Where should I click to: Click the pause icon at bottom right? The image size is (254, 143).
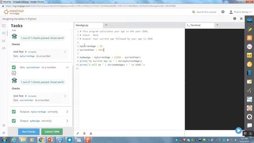tap(245, 133)
